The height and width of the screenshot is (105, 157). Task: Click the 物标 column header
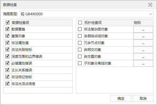143,23
